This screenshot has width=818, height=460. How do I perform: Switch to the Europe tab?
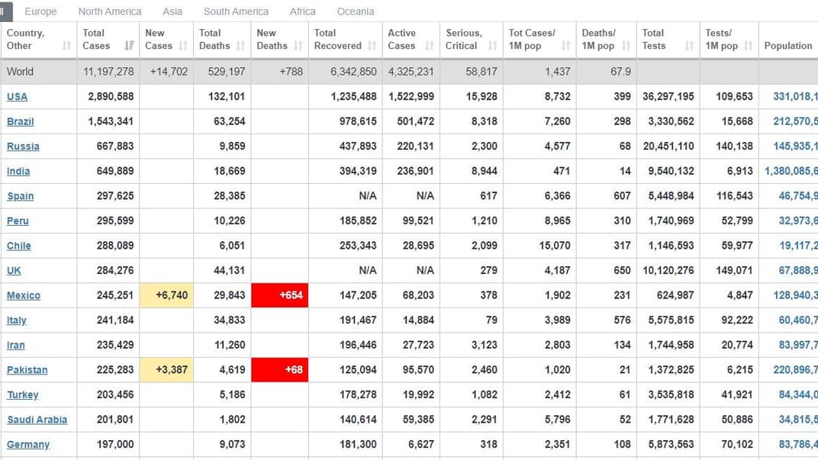[x=40, y=11]
